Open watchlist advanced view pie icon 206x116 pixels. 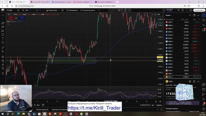point(194,15)
